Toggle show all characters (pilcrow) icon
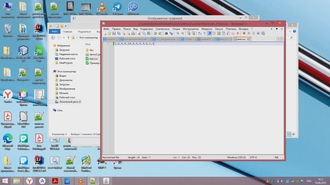The height and width of the screenshot is (185, 330). click(x=204, y=33)
